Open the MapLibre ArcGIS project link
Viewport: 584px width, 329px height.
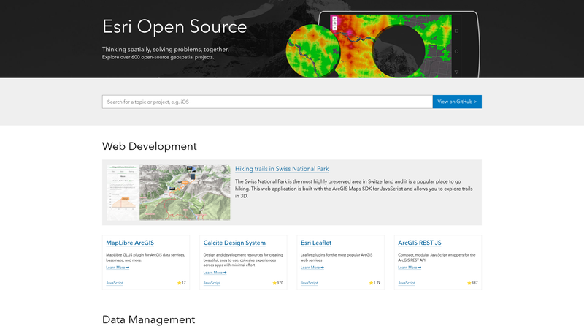[130, 243]
